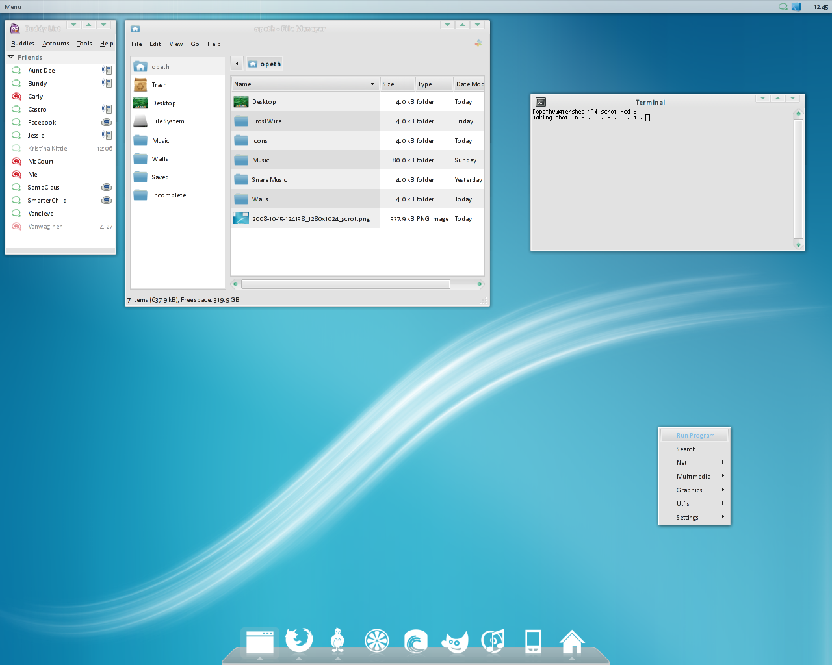Open the music player icon in the dock

point(493,641)
